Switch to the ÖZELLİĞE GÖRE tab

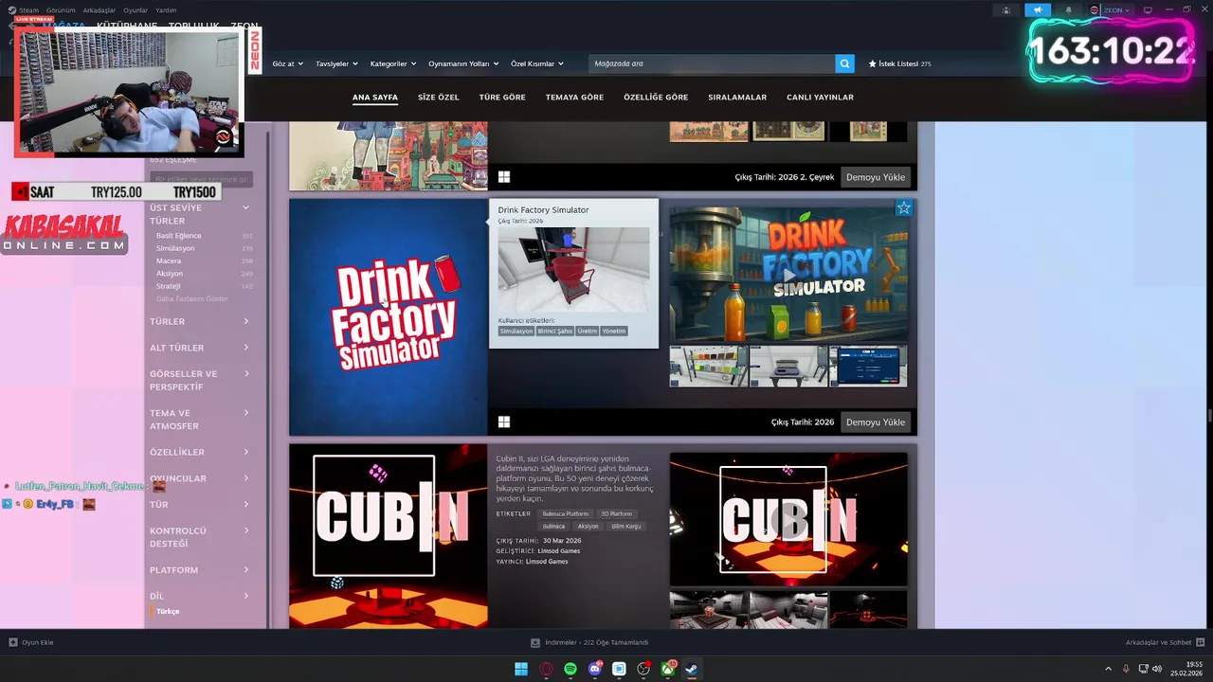pos(656,97)
